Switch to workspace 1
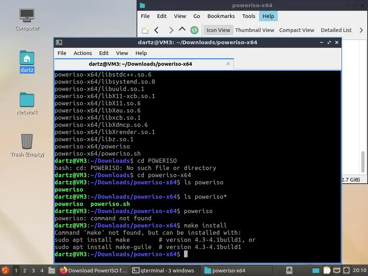This screenshot has width=368, height=276. click(16, 271)
